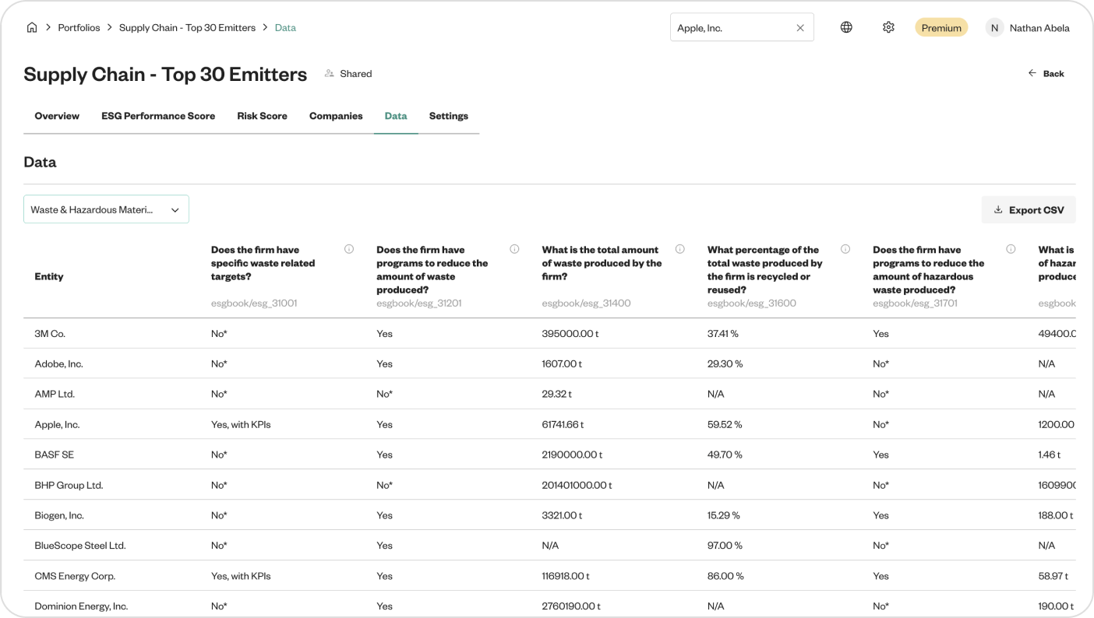
Task: Click the 2190000.00 t waste value
Action: (572, 455)
